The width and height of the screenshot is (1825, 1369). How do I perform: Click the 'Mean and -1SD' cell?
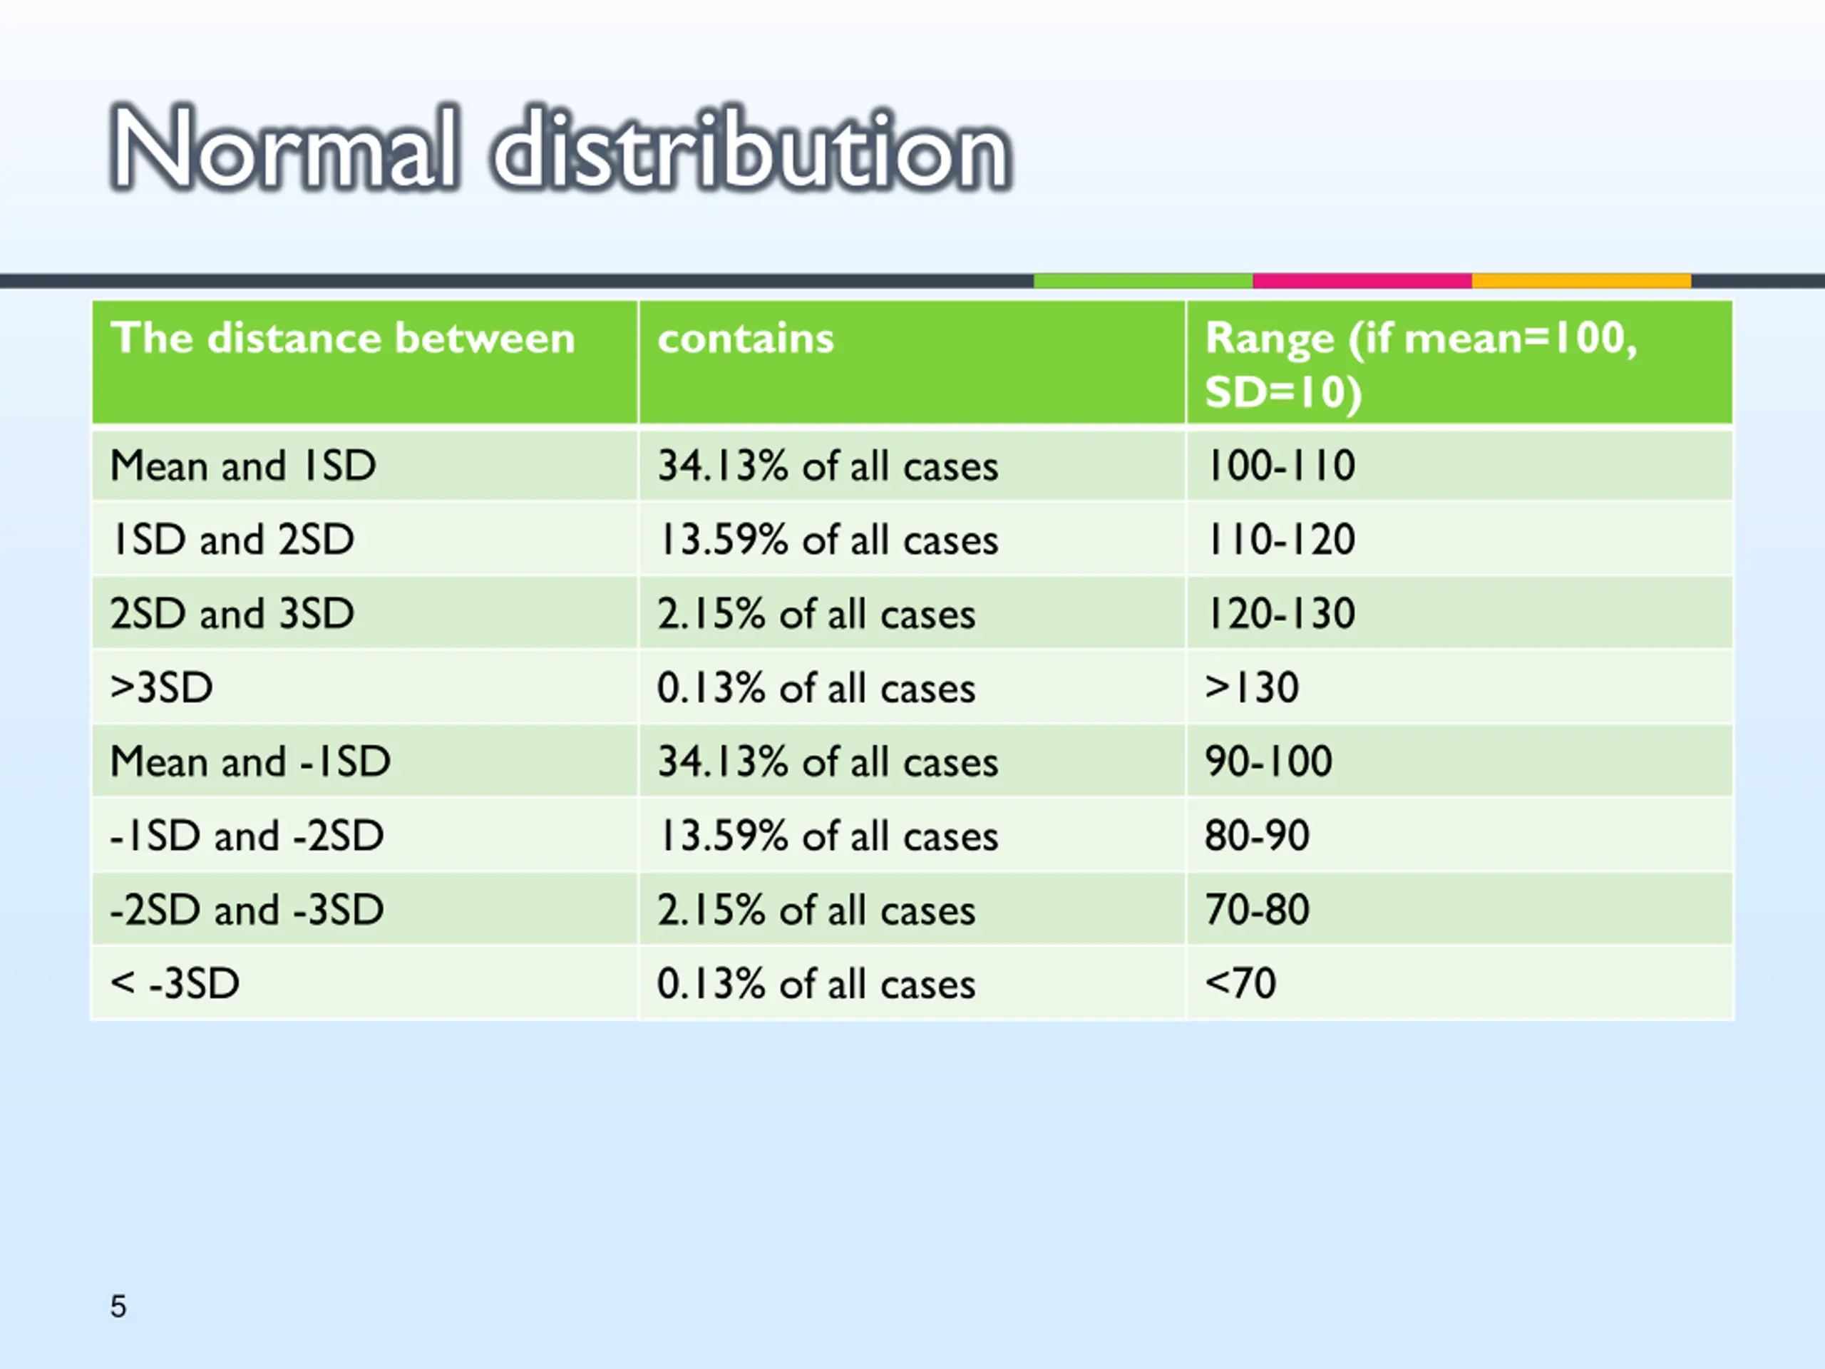coord(365,761)
